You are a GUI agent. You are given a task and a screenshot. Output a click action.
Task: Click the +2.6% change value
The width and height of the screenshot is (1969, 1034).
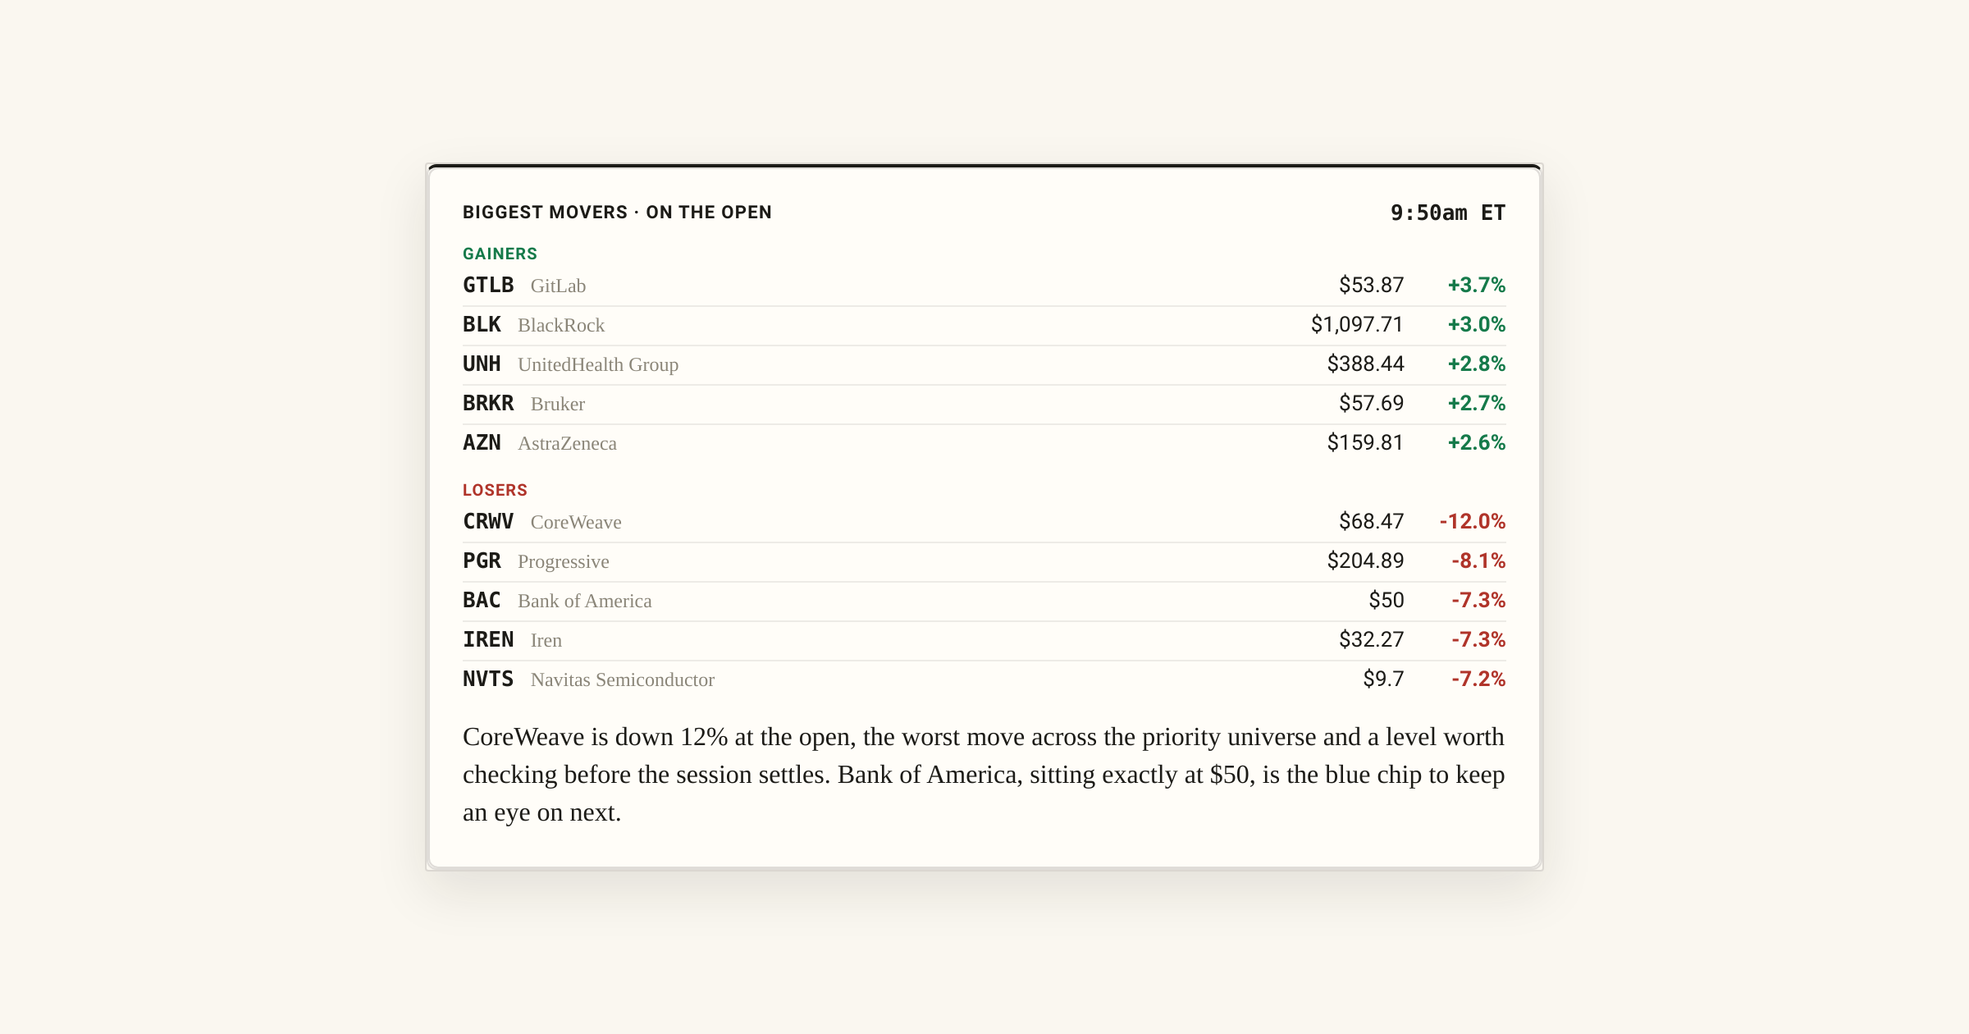(x=1476, y=442)
